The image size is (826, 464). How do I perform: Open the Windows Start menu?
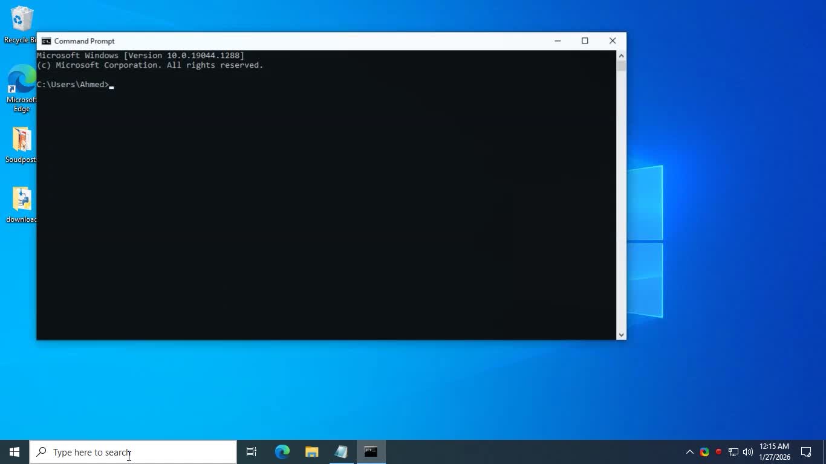point(15,452)
